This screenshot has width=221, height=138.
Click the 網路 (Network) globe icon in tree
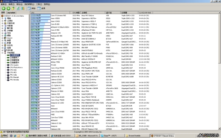[5, 36]
